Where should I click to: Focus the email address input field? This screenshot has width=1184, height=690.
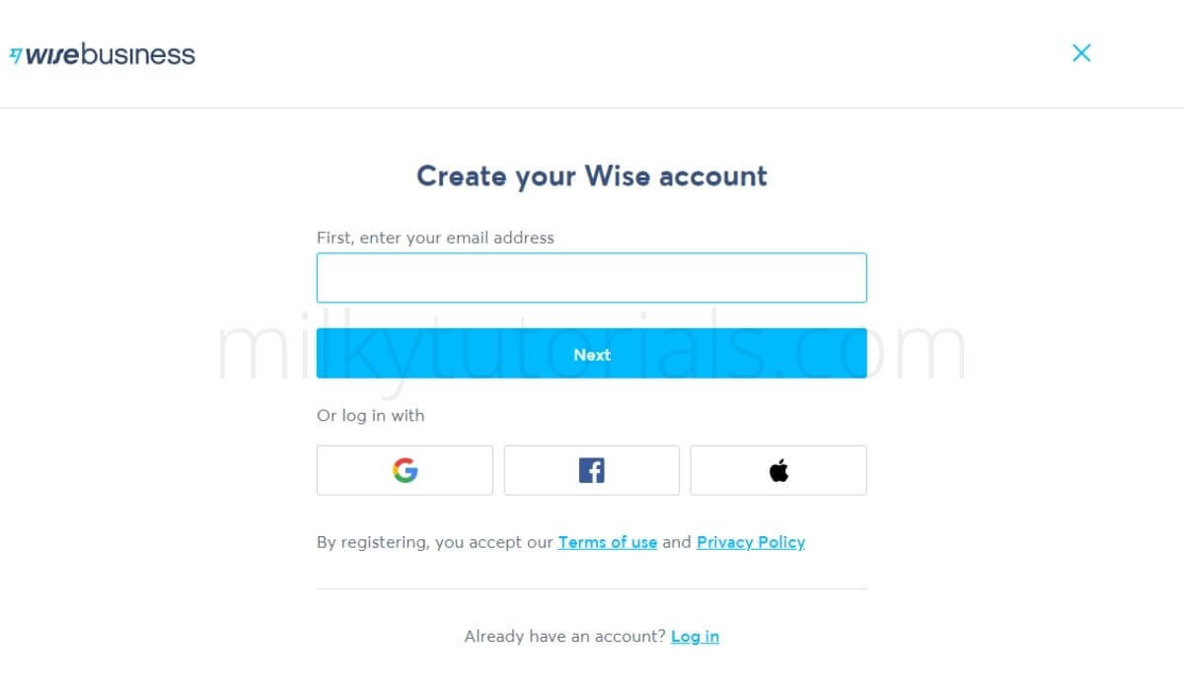tap(591, 278)
